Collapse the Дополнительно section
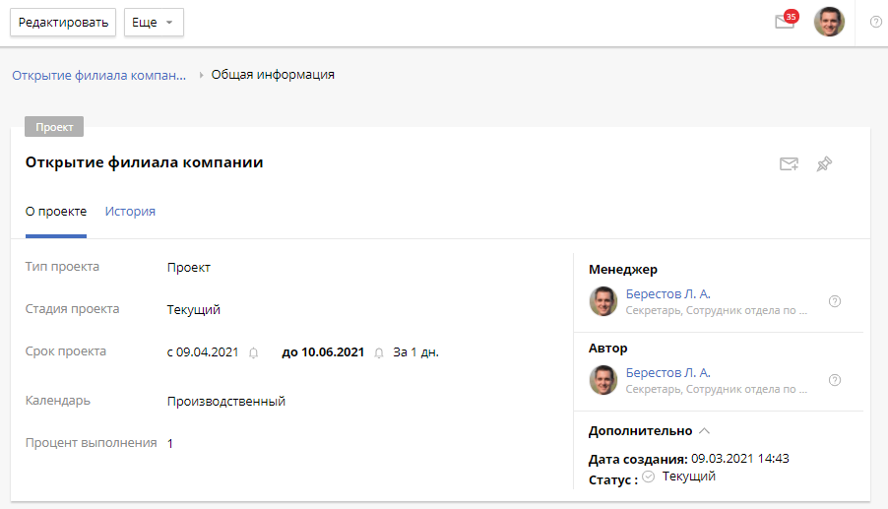 703,431
